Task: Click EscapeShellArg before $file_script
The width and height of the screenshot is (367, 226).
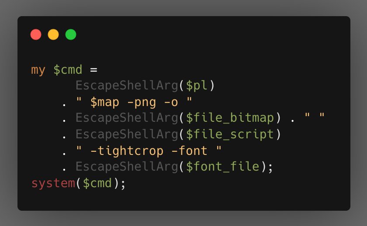Action: point(127,134)
